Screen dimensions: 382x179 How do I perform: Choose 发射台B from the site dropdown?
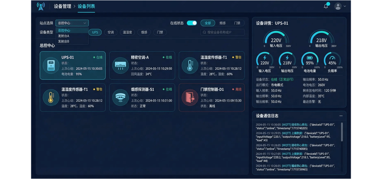(72, 41)
